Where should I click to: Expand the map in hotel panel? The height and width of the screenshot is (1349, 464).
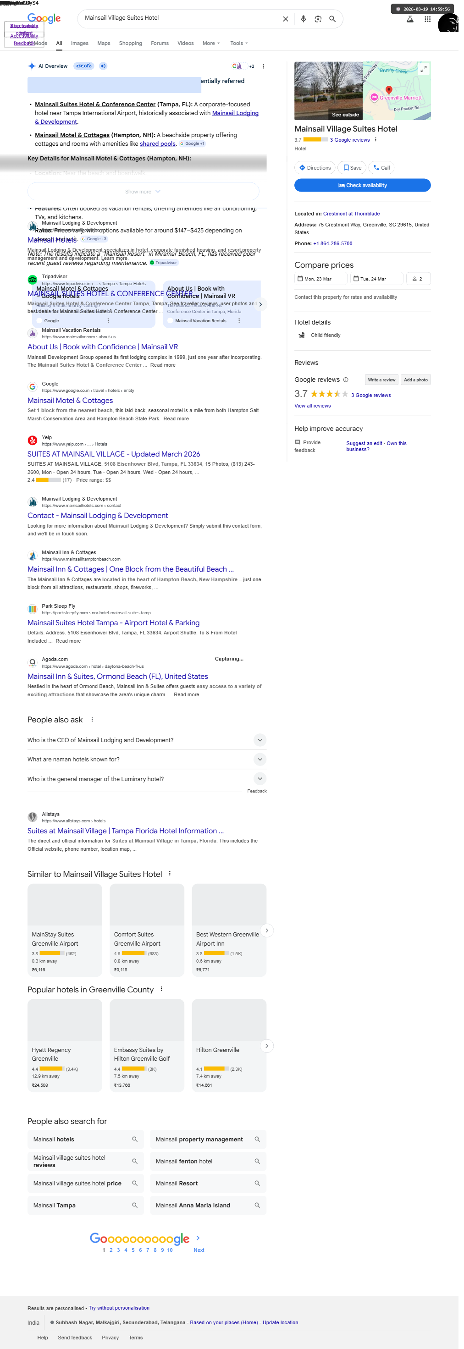tap(423, 69)
